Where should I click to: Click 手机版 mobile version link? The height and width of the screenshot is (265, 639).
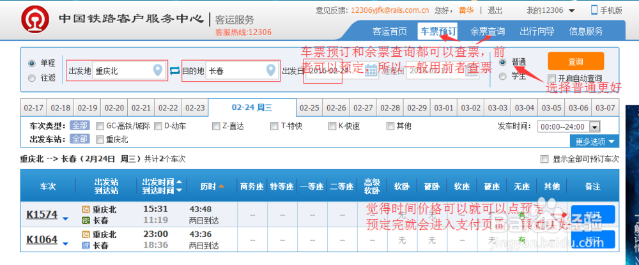pos(610,11)
